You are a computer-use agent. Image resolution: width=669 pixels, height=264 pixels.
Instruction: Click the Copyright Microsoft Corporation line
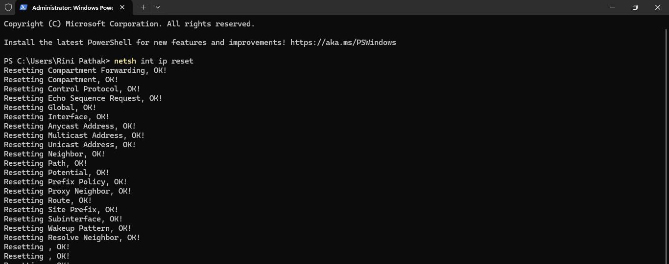tap(129, 24)
